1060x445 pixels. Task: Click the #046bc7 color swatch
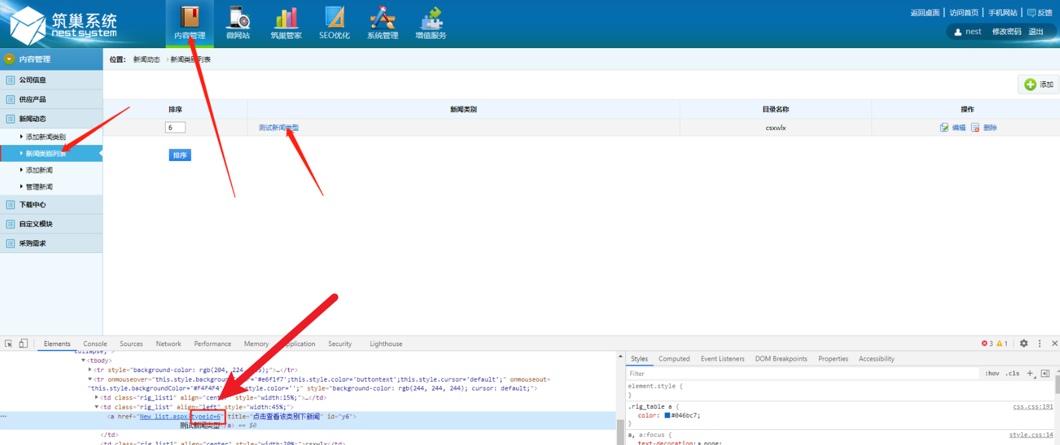(667, 416)
